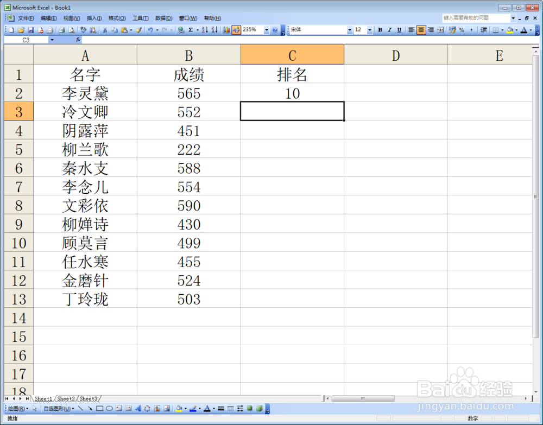
Task: Apply currency style format
Action: click(452, 30)
